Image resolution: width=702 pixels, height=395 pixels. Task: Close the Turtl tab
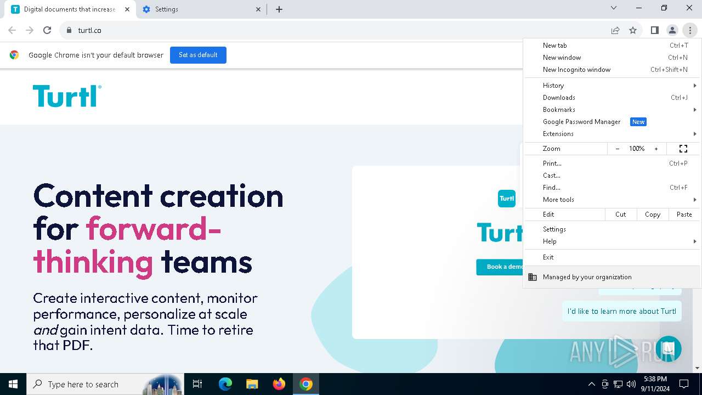127,9
